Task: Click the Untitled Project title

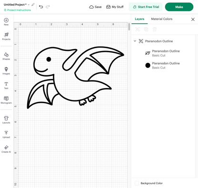Action: pyautogui.click(x=15, y=5)
